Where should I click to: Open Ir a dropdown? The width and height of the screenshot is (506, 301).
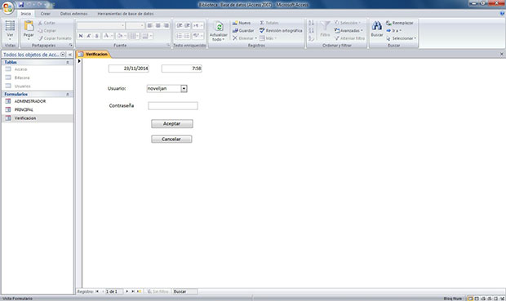pos(393,31)
